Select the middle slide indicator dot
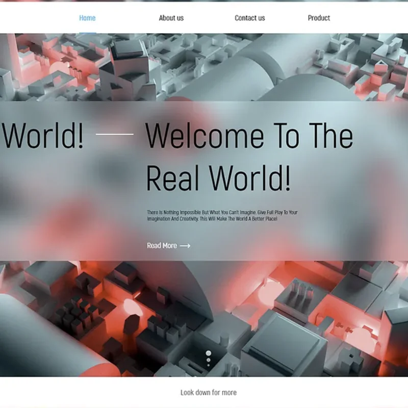 [x=208, y=360]
